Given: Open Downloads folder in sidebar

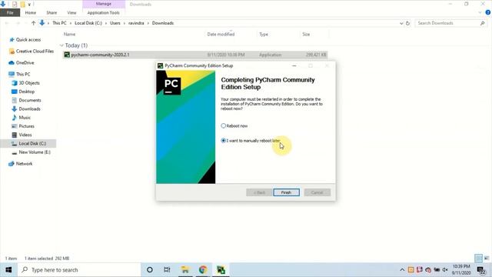Looking at the screenshot, I should click(29, 109).
